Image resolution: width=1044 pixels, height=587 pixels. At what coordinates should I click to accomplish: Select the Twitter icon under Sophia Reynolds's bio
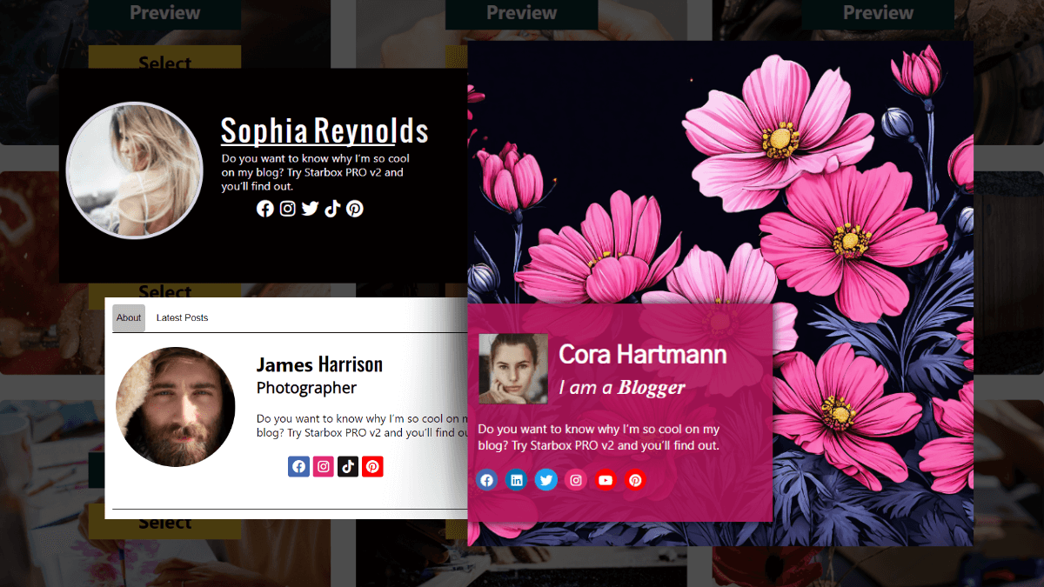[310, 209]
